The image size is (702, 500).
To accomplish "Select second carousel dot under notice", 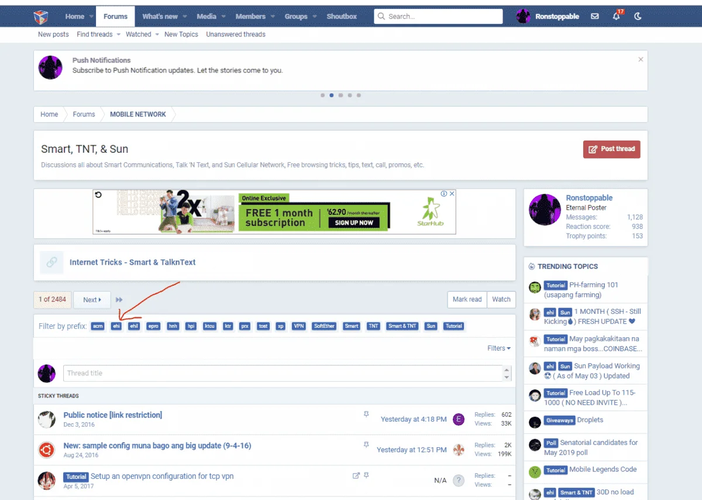I will coord(332,95).
